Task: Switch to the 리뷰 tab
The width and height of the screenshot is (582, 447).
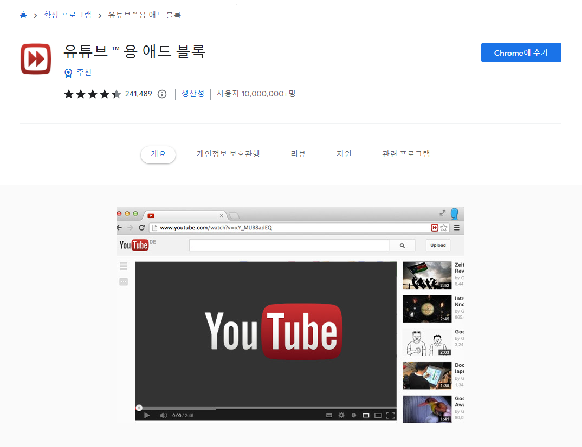Action: point(298,154)
